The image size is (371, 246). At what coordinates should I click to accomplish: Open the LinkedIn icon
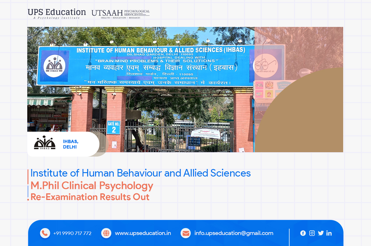click(x=329, y=233)
